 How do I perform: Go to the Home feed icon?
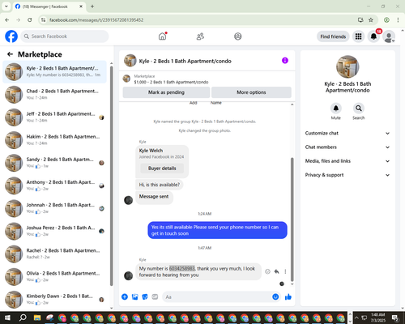(x=162, y=36)
